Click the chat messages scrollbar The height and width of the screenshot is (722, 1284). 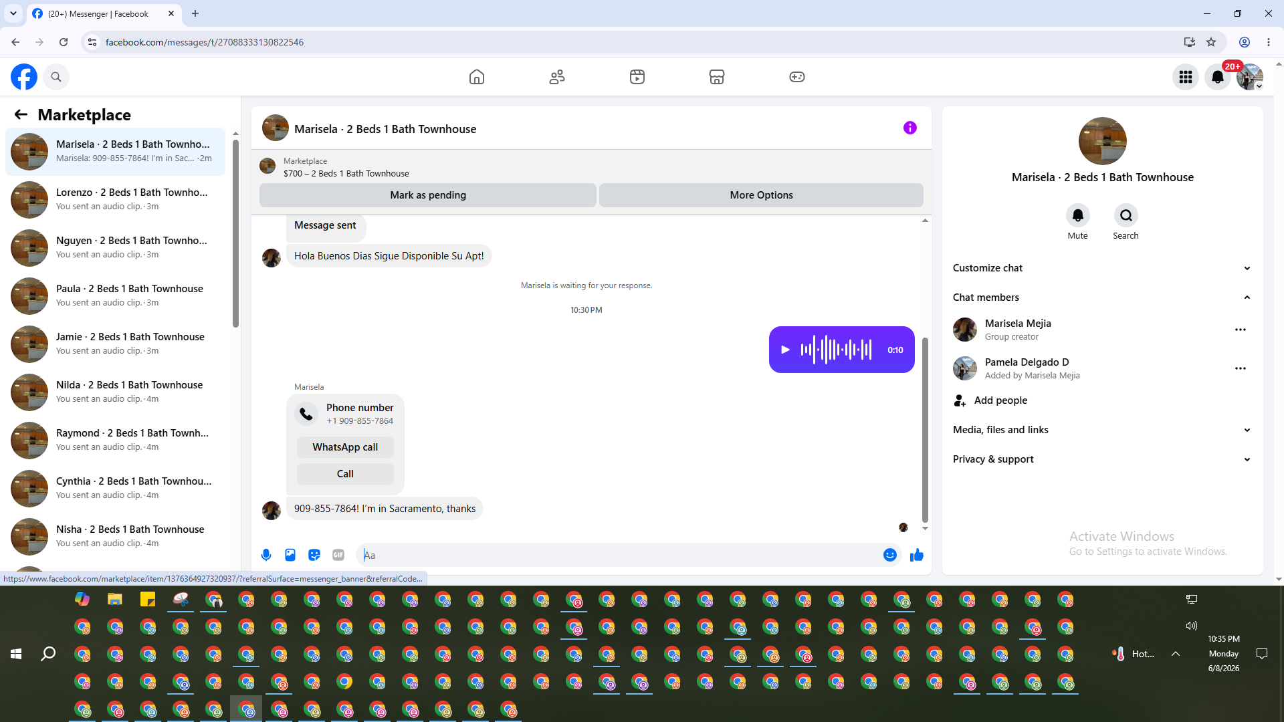(925, 430)
